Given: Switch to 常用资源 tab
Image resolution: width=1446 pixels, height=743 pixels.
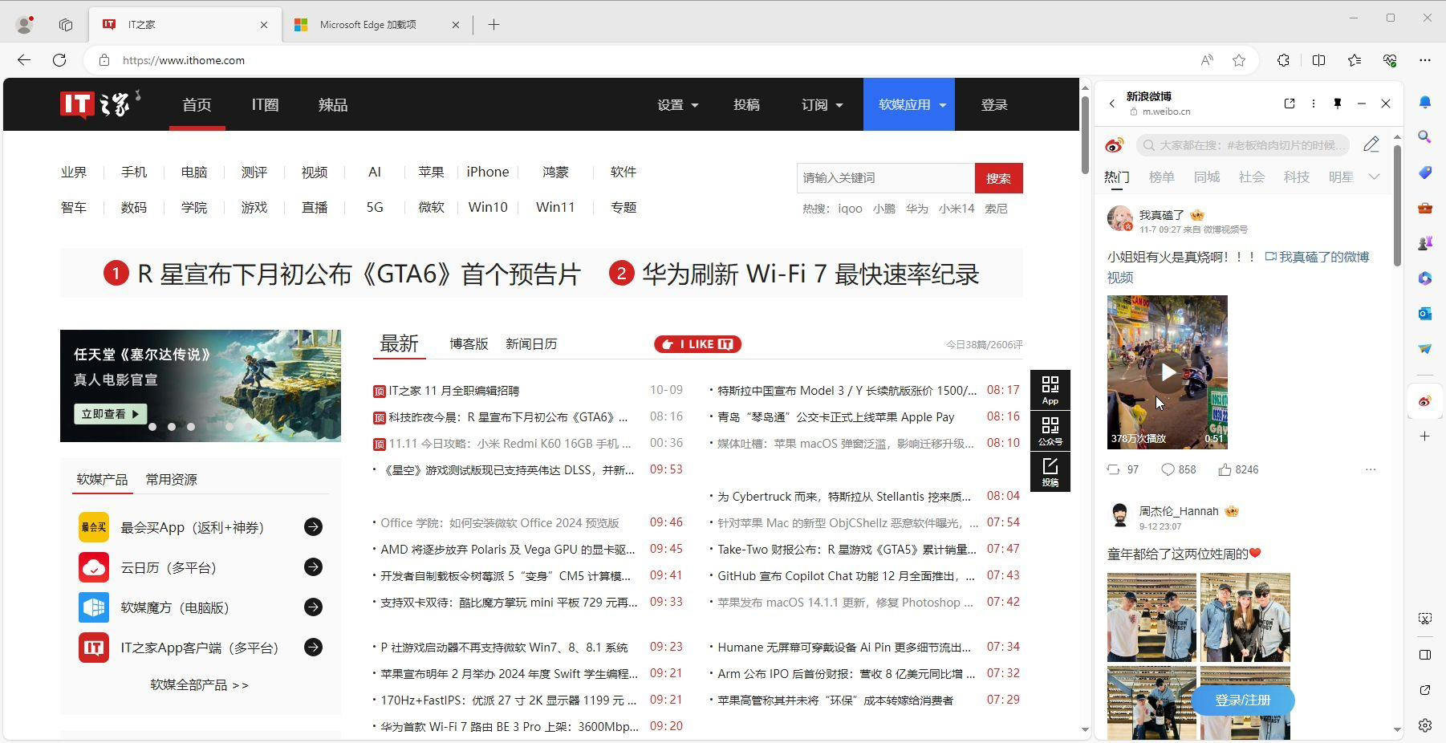Looking at the screenshot, I should (171, 479).
